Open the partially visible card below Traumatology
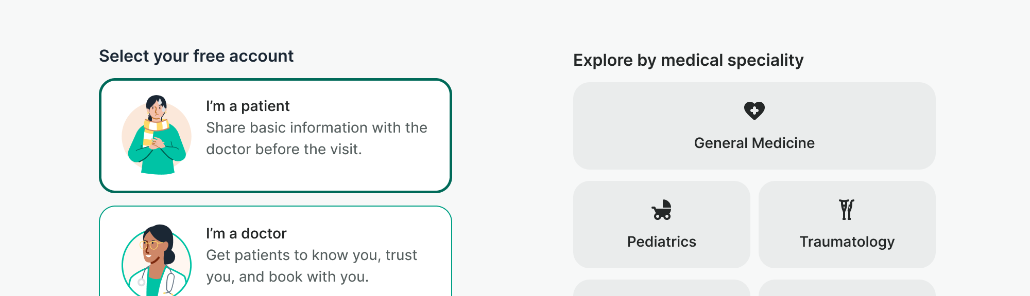 pos(847,288)
